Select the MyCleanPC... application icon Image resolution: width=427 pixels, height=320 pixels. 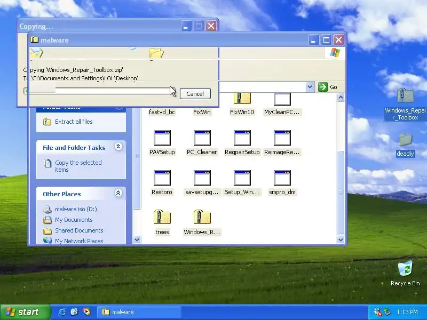(x=282, y=99)
